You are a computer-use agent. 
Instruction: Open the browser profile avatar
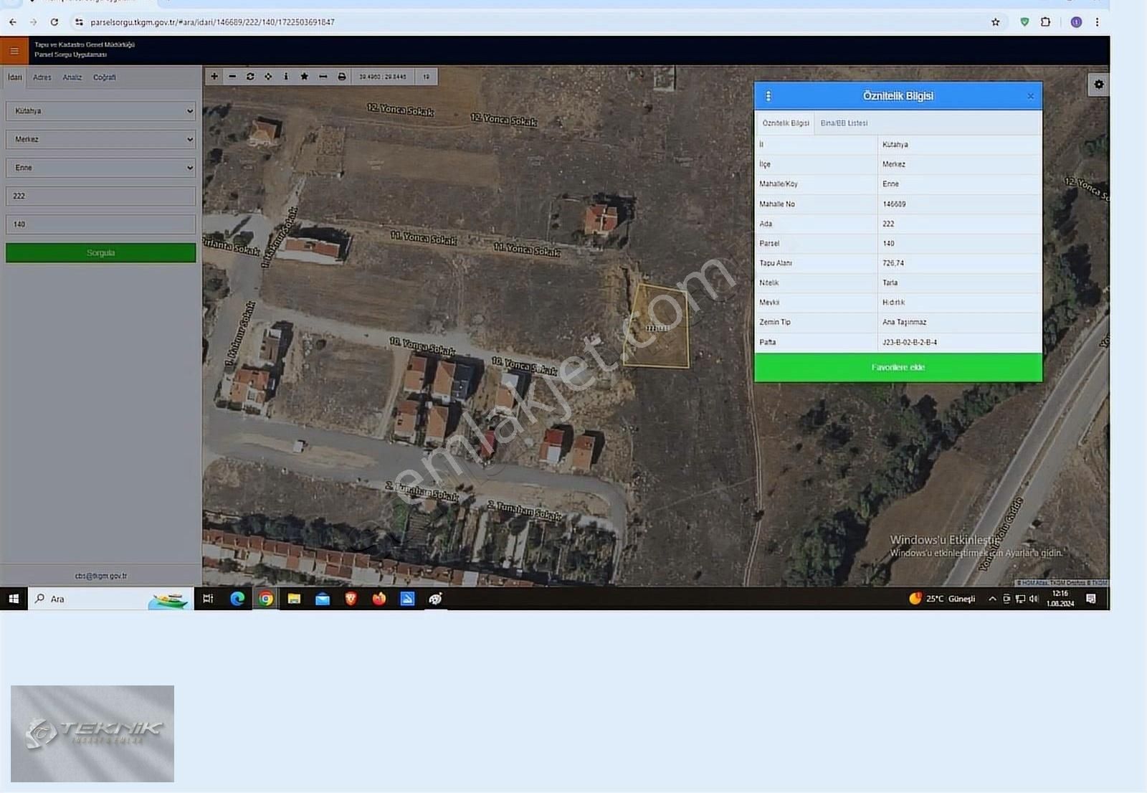(1076, 22)
